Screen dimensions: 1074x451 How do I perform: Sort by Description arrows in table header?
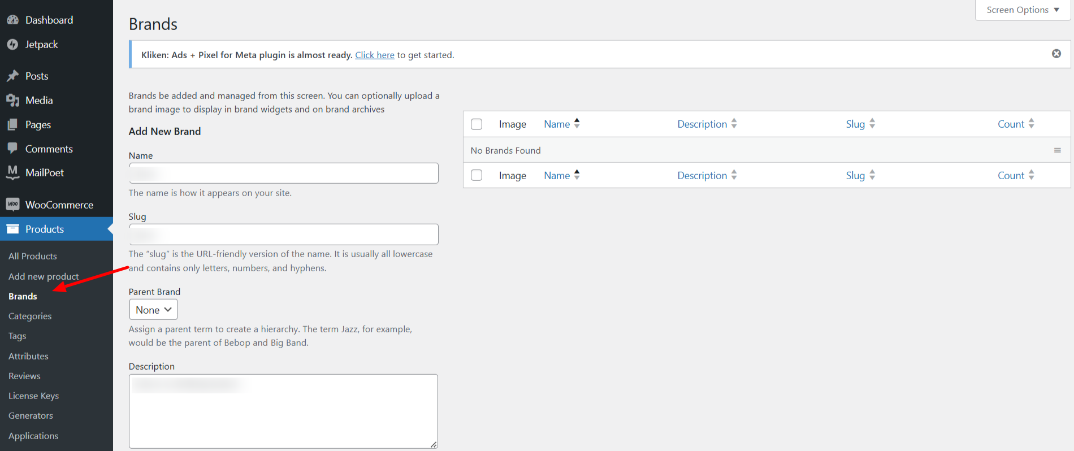[x=734, y=123]
